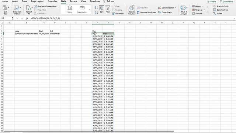Open the Name Box stepper for H4
236x133 pixels.
point(13,18)
